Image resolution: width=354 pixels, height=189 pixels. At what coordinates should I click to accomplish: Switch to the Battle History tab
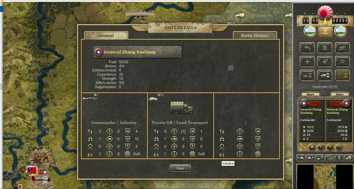255,36
